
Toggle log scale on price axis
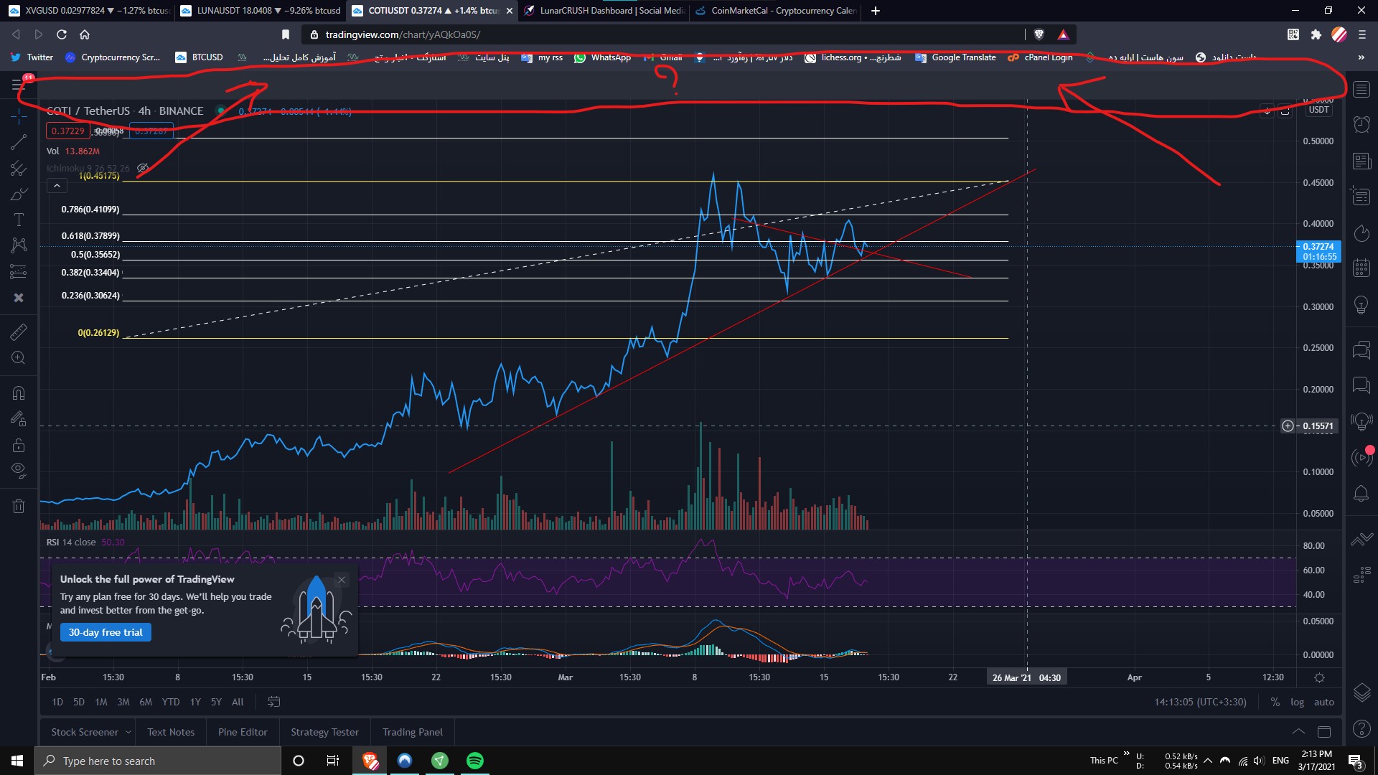(1297, 703)
